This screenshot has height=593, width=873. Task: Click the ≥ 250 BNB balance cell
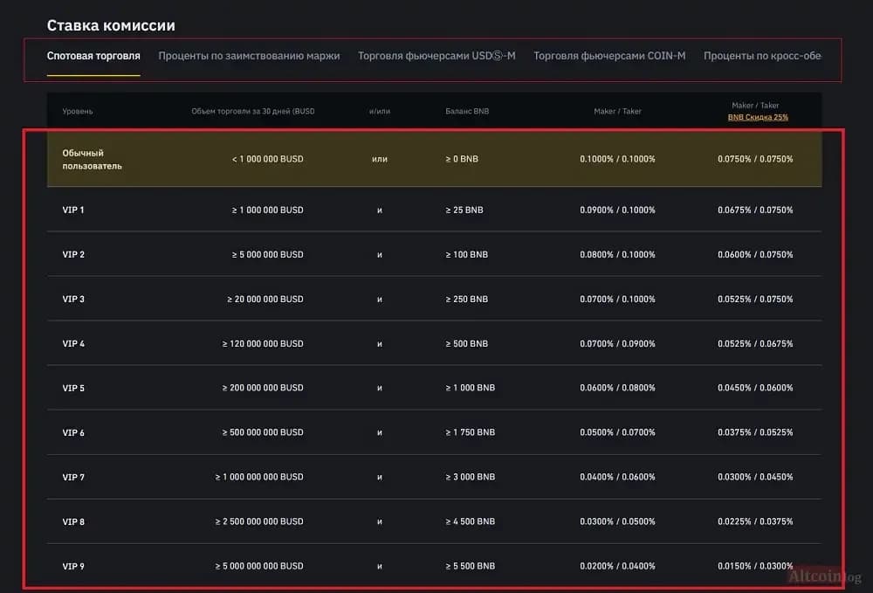pos(466,299)
